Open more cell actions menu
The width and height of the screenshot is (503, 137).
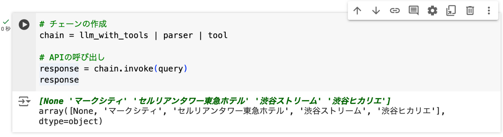pyautogui.click(x=489, y=11)
